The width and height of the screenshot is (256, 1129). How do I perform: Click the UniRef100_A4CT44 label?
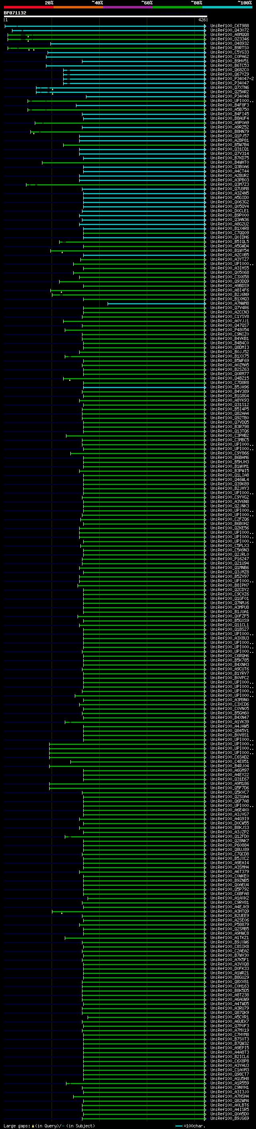click(230, 171)
